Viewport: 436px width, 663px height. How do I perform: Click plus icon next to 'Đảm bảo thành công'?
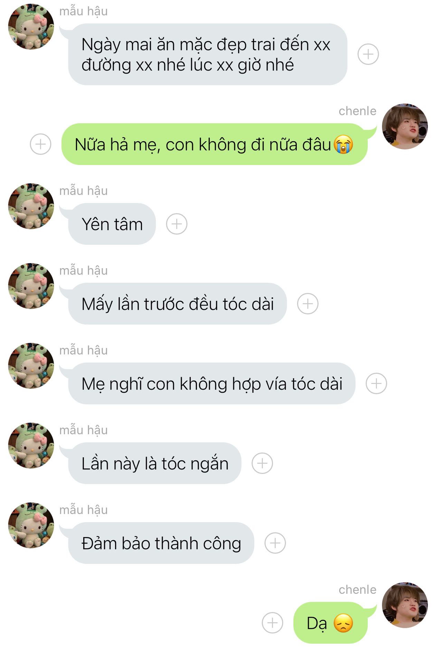pos(275,543)
